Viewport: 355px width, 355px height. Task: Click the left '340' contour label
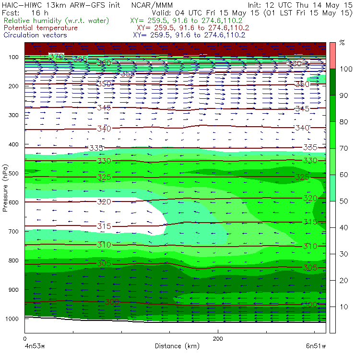(104, 129)
